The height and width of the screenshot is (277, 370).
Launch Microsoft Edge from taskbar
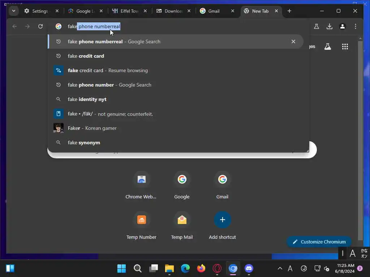[x=185, y=268]
